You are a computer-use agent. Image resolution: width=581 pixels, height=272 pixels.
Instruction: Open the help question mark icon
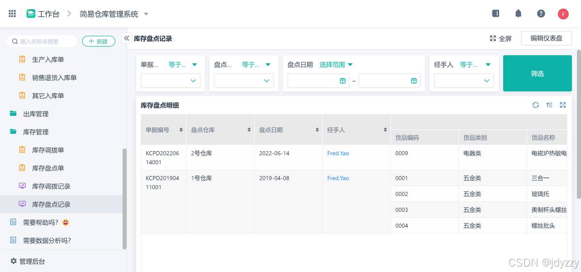(541, 14)
